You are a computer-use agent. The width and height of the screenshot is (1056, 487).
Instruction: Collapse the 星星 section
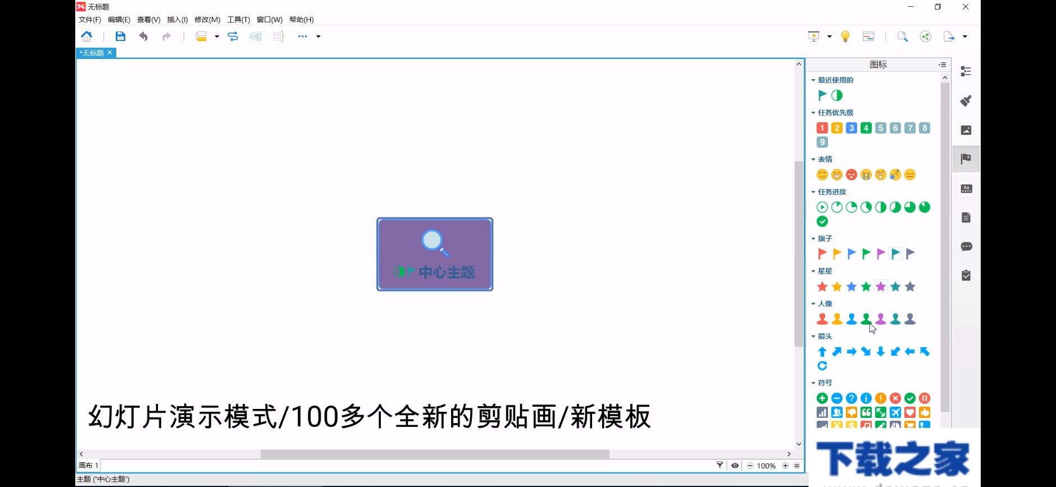(x=813, y=271)
